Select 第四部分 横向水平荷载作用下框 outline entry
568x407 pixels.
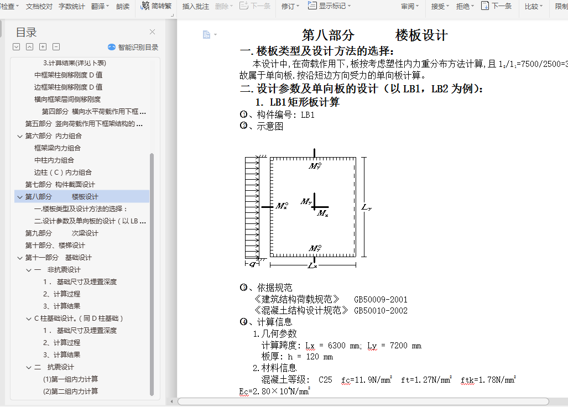pos(94,112)
